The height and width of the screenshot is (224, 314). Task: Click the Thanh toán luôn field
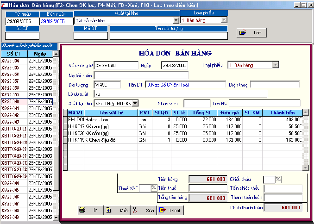pos(283,198)
